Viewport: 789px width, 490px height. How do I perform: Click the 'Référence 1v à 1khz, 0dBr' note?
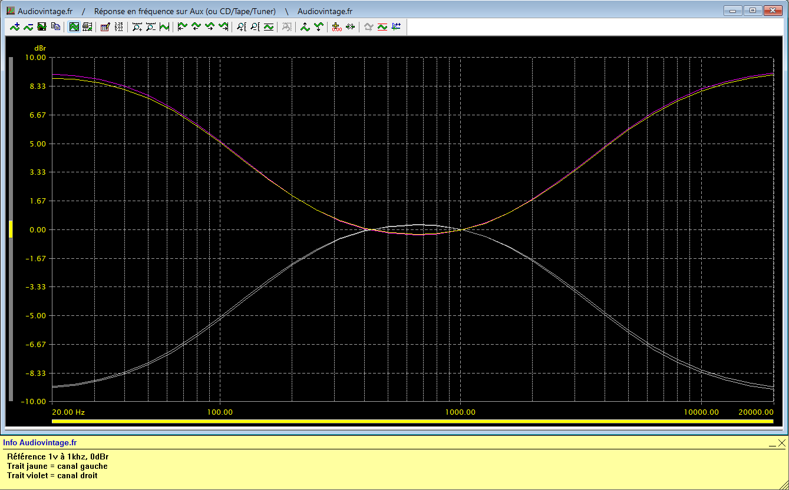pos(58,456)
